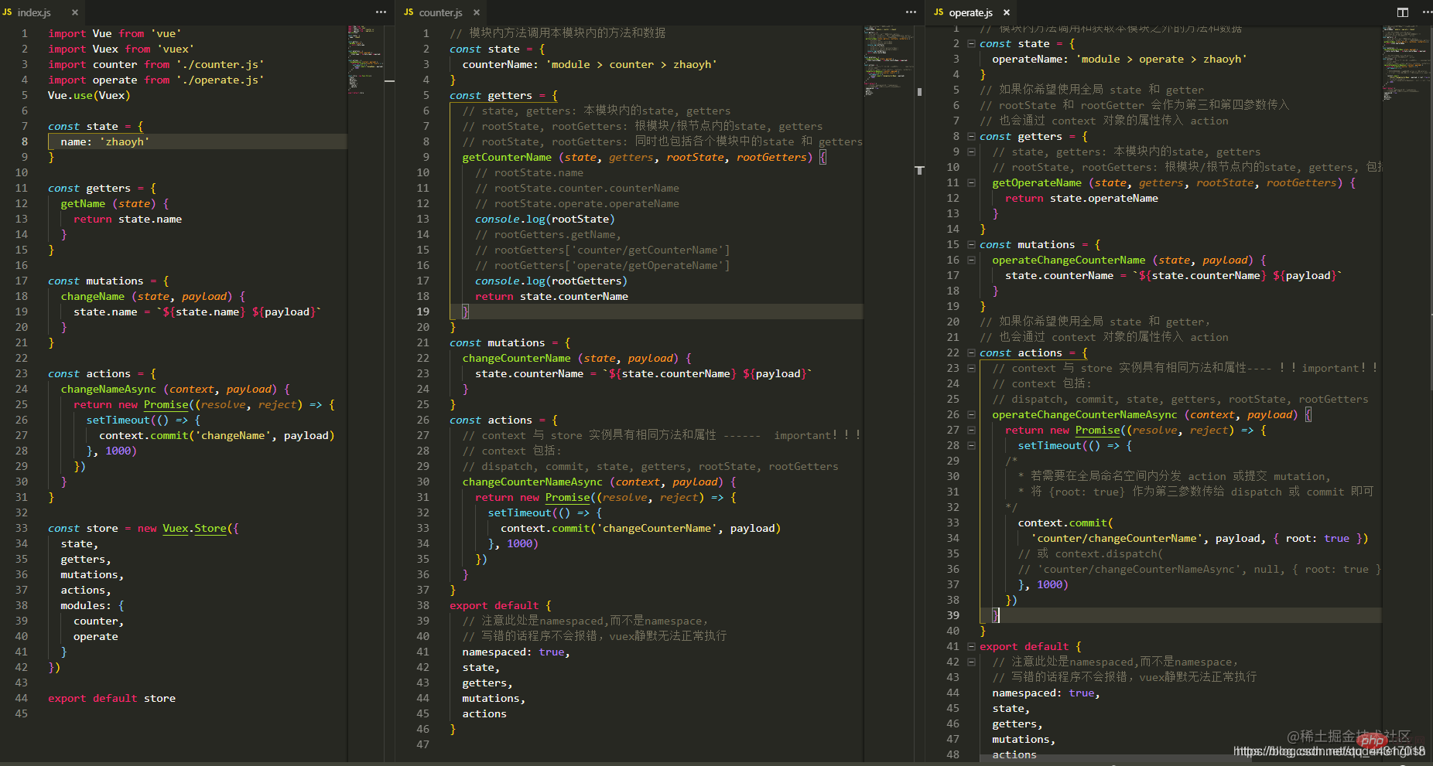1433x766 pixels.
Task: Click line number 19 in counter.js gutter
Action: 422,312
